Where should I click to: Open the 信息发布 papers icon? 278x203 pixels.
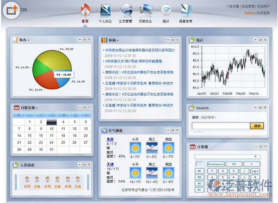coord(186,9)
